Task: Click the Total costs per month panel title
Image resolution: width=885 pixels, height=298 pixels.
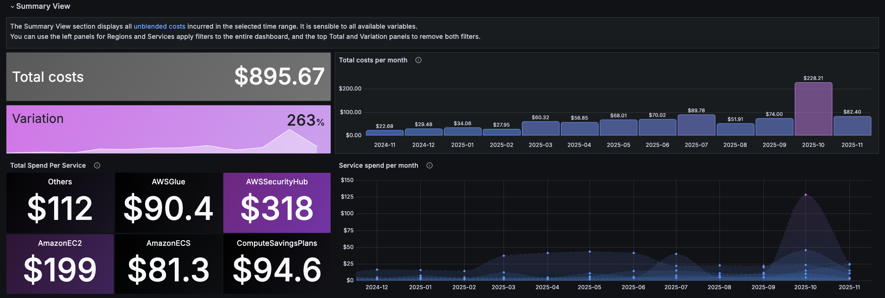Action: tap(373, 60)
